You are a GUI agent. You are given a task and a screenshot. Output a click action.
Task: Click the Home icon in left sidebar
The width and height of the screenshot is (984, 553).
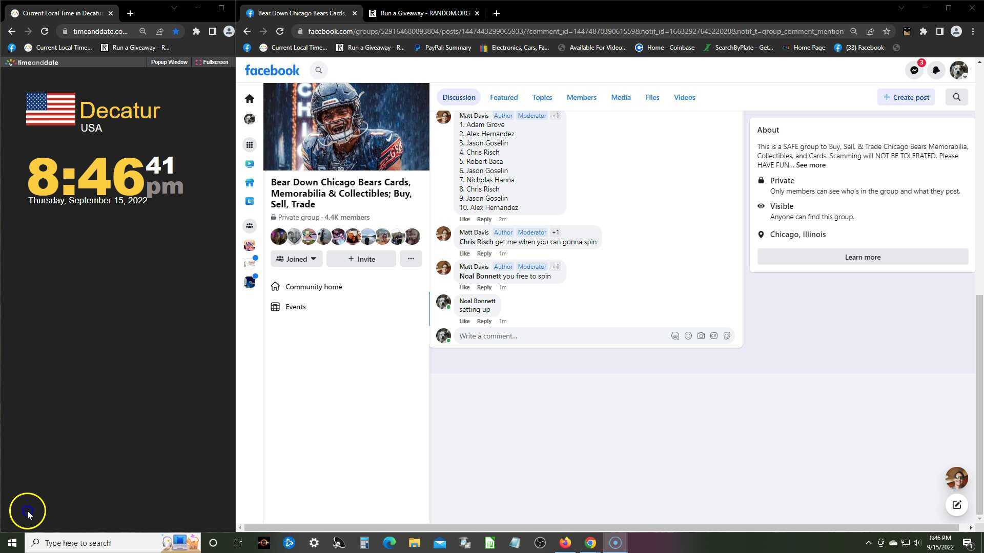point(250,98)
